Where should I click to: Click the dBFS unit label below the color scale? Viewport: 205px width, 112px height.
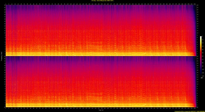(202, 78)
